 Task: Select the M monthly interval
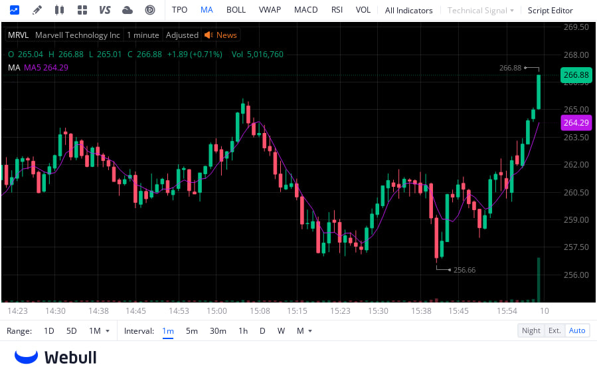[300, 331]
